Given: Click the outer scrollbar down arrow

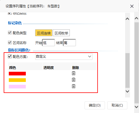Looking at the screenshot, I should pos(136,107).
